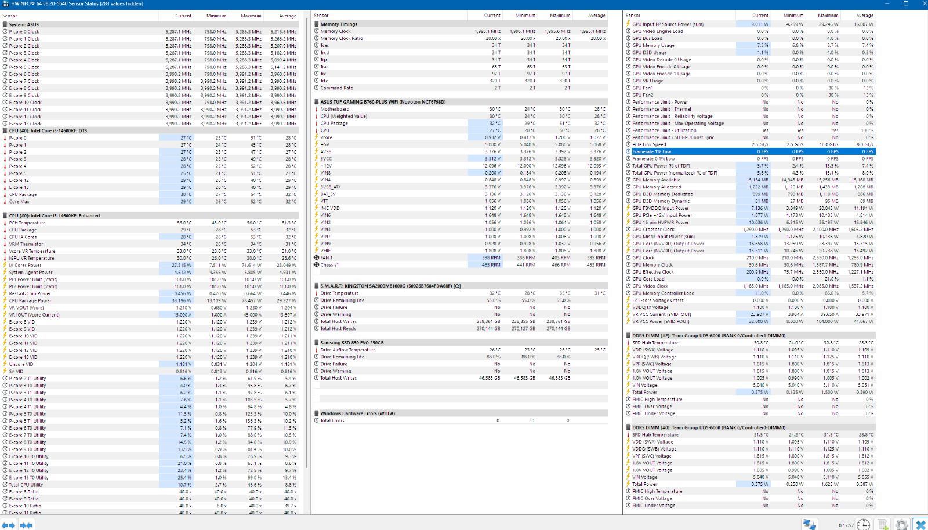Select the GPU Input PP Source Power row
This screenshot has height=530, width=928.
click(x=750, y=24)
